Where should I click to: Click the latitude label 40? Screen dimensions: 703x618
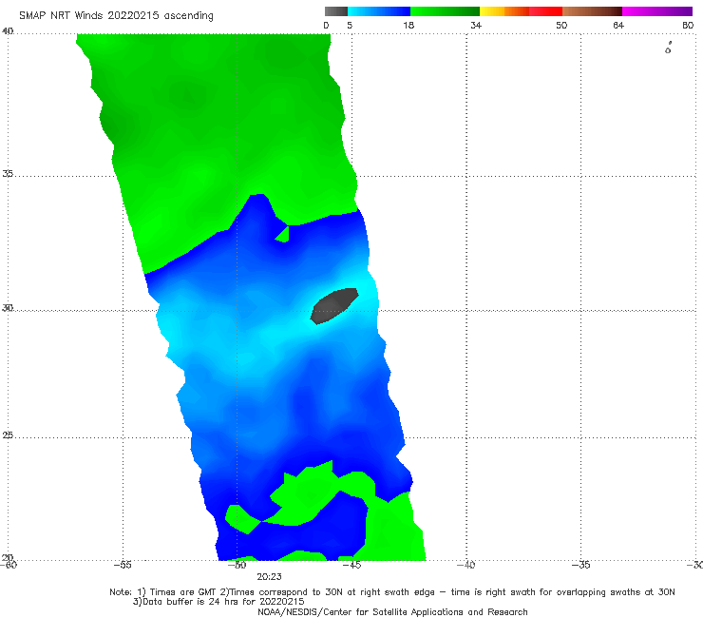8,31
